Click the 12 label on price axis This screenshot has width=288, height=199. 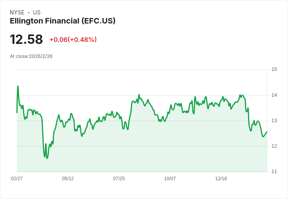[274, 146]
